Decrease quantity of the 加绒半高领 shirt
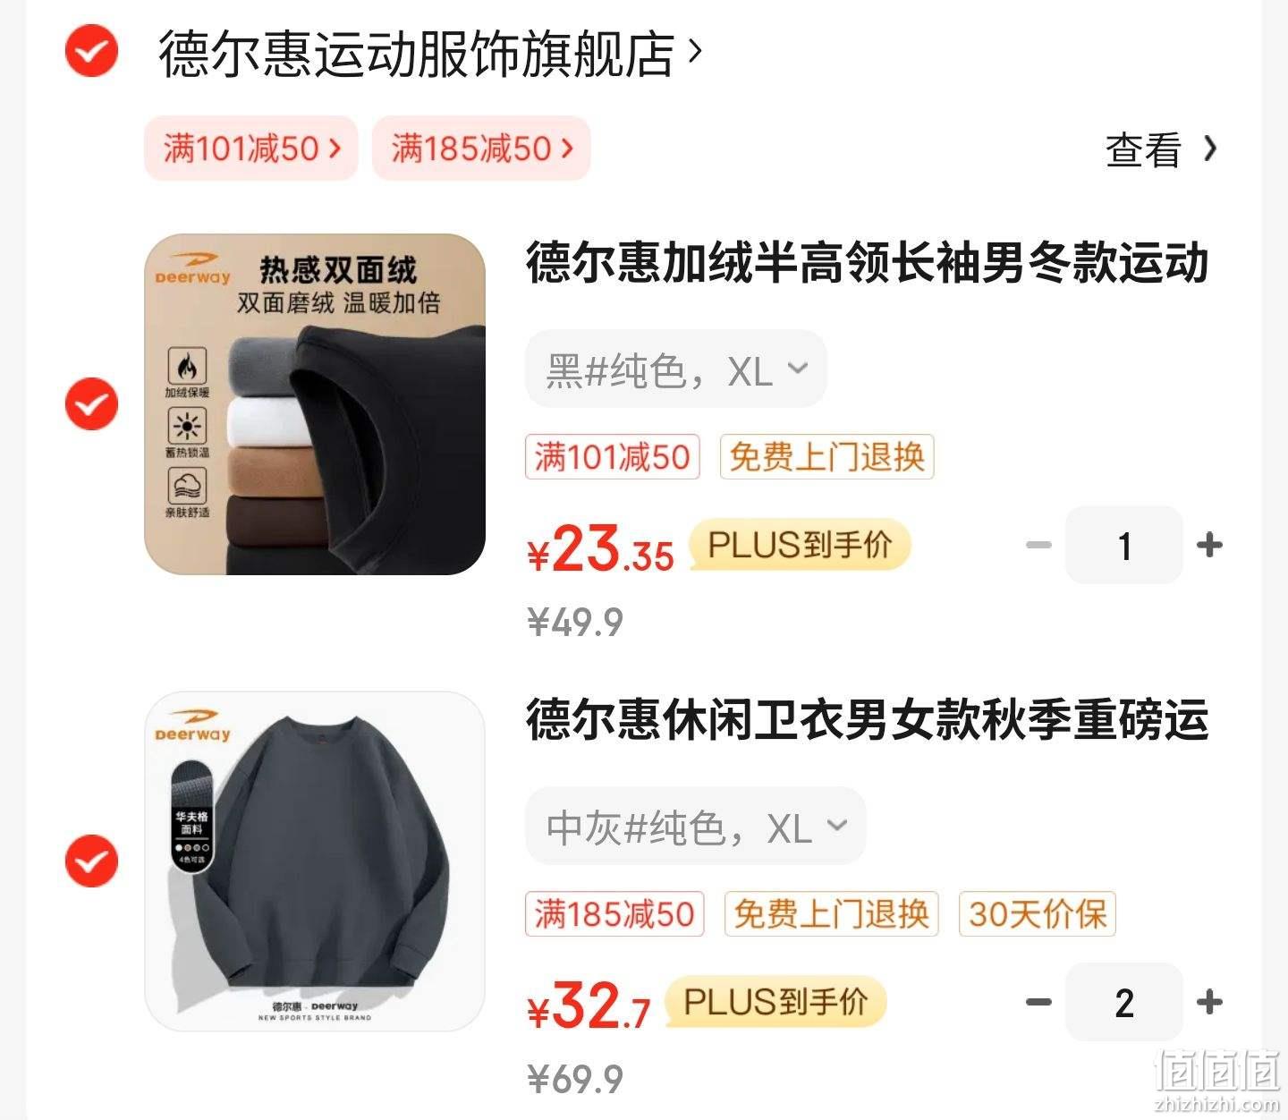This screenshot has height=1120, width=1288. [1038, 545]
